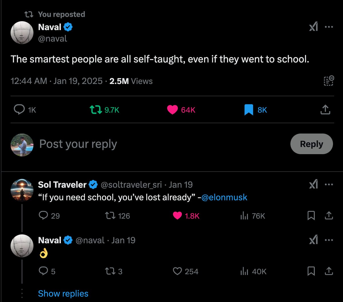Remove the bookmark showing 8K
This screenshot has height=302, width=343.
click(249, 110)
